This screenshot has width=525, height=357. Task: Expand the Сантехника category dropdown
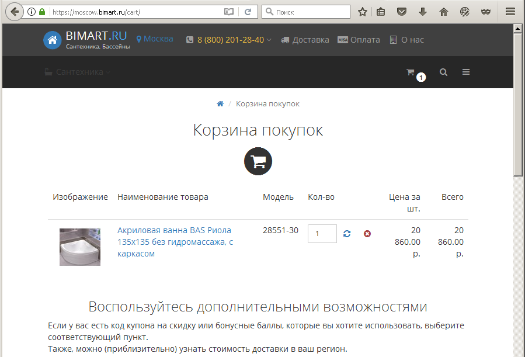click(x=78, y=72)
